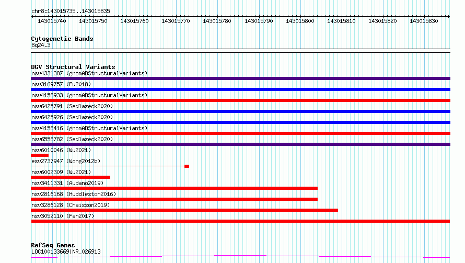Click the red bar under nsv3286128

[x=184, y=210]
